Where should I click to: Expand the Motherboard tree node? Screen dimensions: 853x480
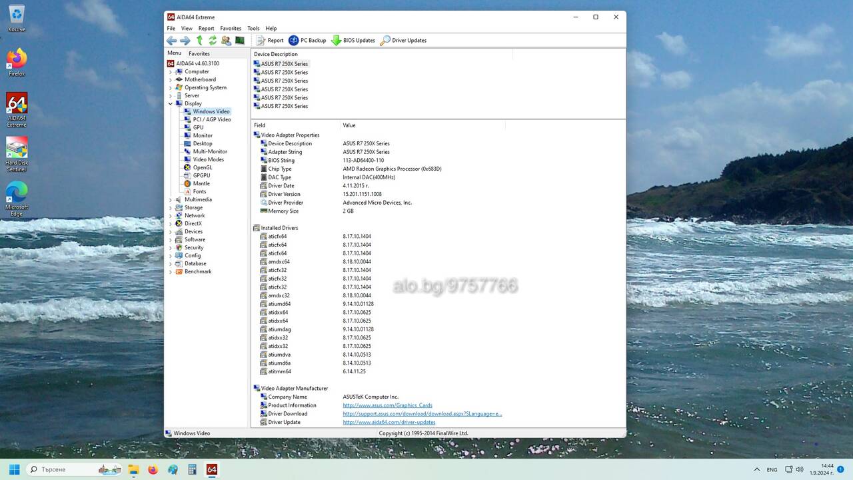point(171,79)
